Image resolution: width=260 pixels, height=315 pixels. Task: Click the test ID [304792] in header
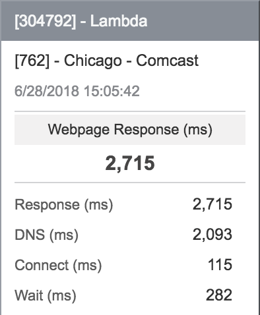(x=45, y=21)
